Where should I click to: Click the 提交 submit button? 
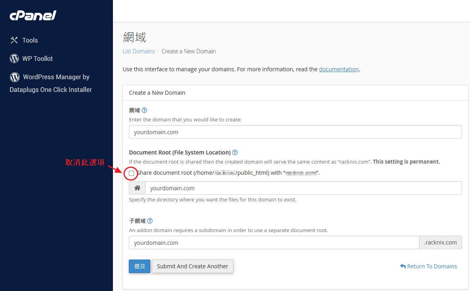pos(139,266)
